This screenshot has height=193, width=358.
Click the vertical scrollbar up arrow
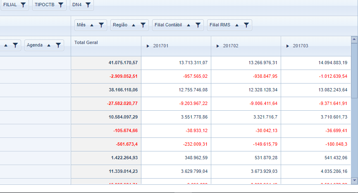tap(354, 40)
